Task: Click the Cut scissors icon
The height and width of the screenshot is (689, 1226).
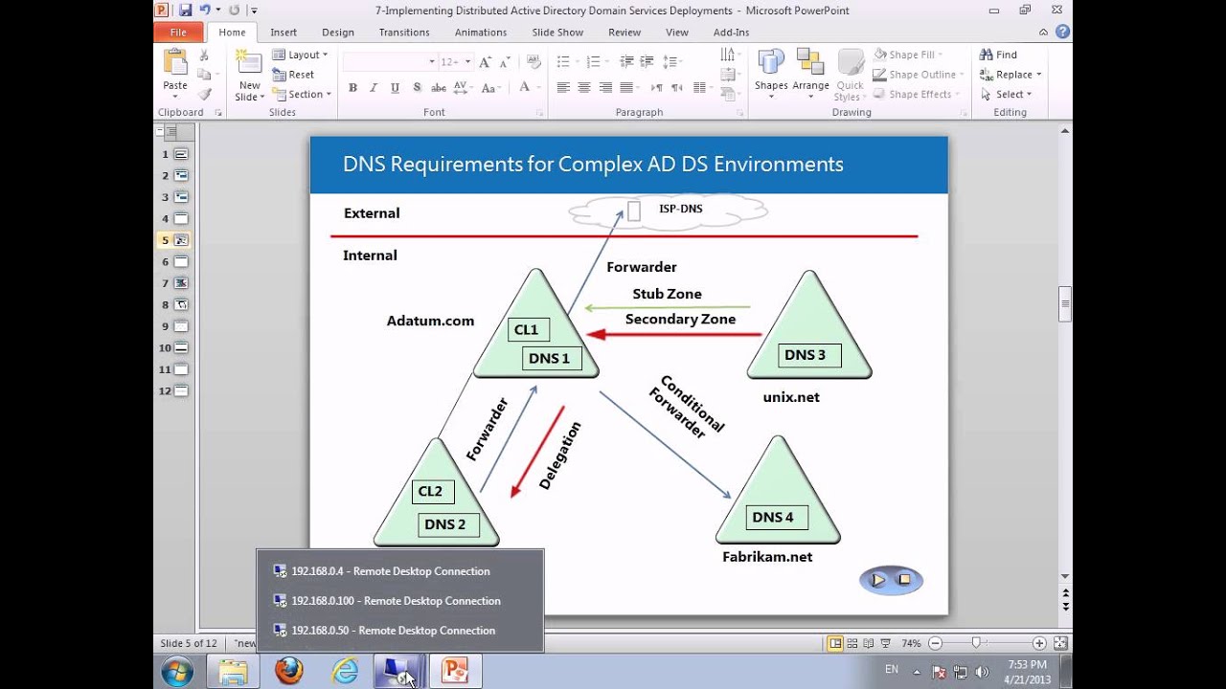Action: point(204,56)
